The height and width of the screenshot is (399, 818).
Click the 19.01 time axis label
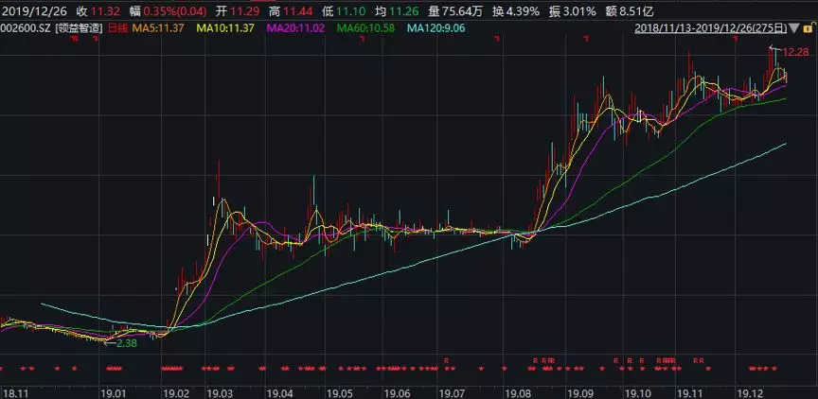[114, 391]
